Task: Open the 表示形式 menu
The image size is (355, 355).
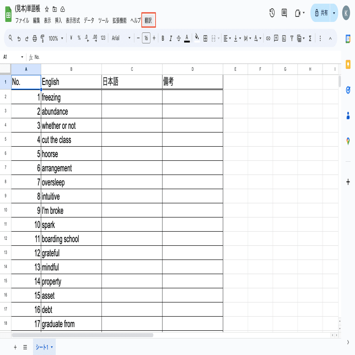Action: point(73,21)
